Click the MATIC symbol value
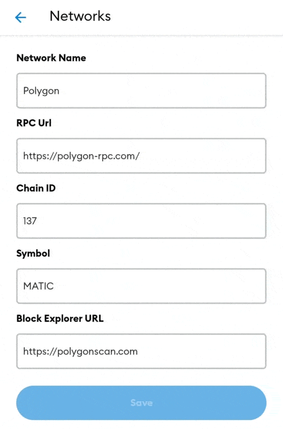The width and height of the screenshot is (283, 429). coord(38,286)
